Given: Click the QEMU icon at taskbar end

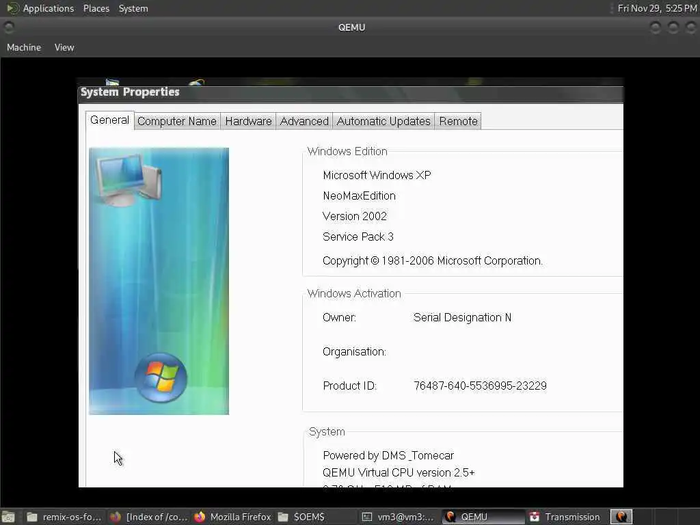Looking at the screenshot, I should pos(621,517).
